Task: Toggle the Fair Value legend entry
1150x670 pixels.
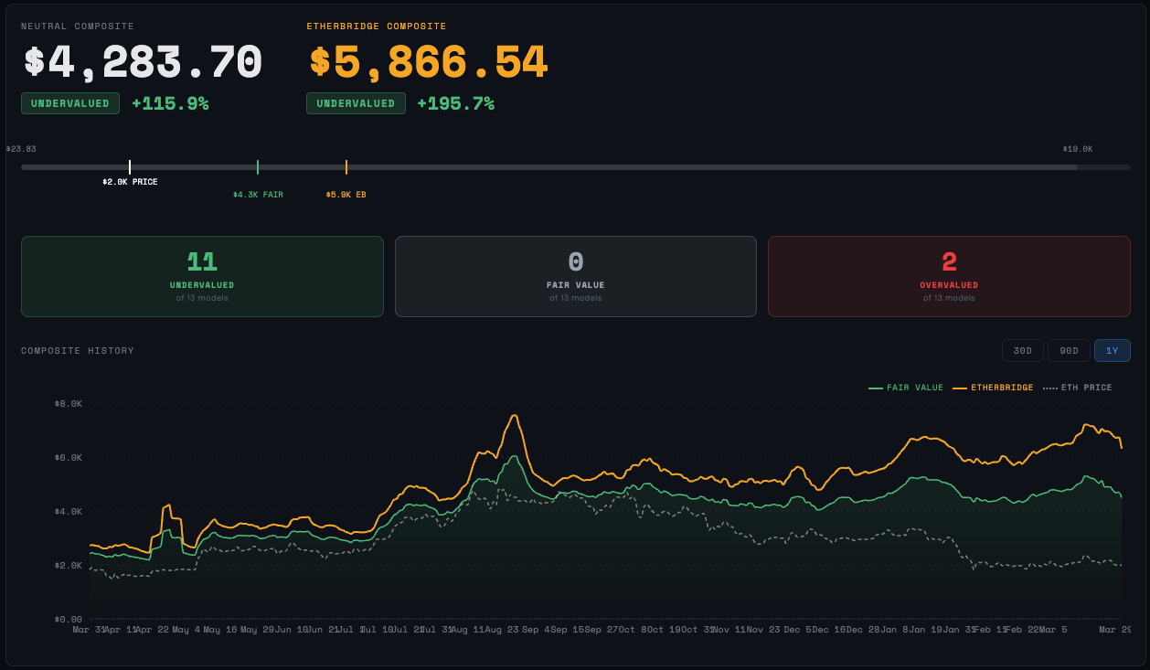Action: click(906, 388)
